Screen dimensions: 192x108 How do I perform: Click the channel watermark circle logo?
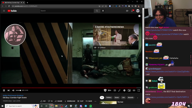(x=15, y=35)
